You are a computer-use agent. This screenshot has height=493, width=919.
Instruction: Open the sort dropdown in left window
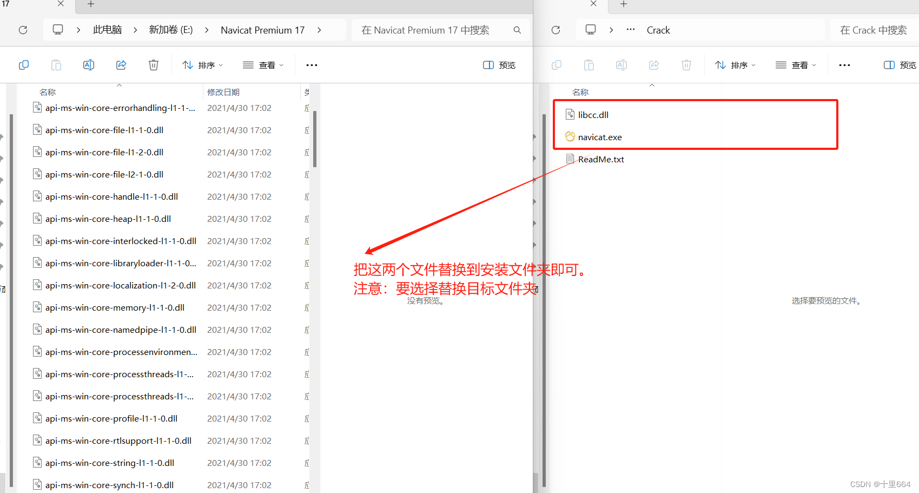(x=202, y=65)
